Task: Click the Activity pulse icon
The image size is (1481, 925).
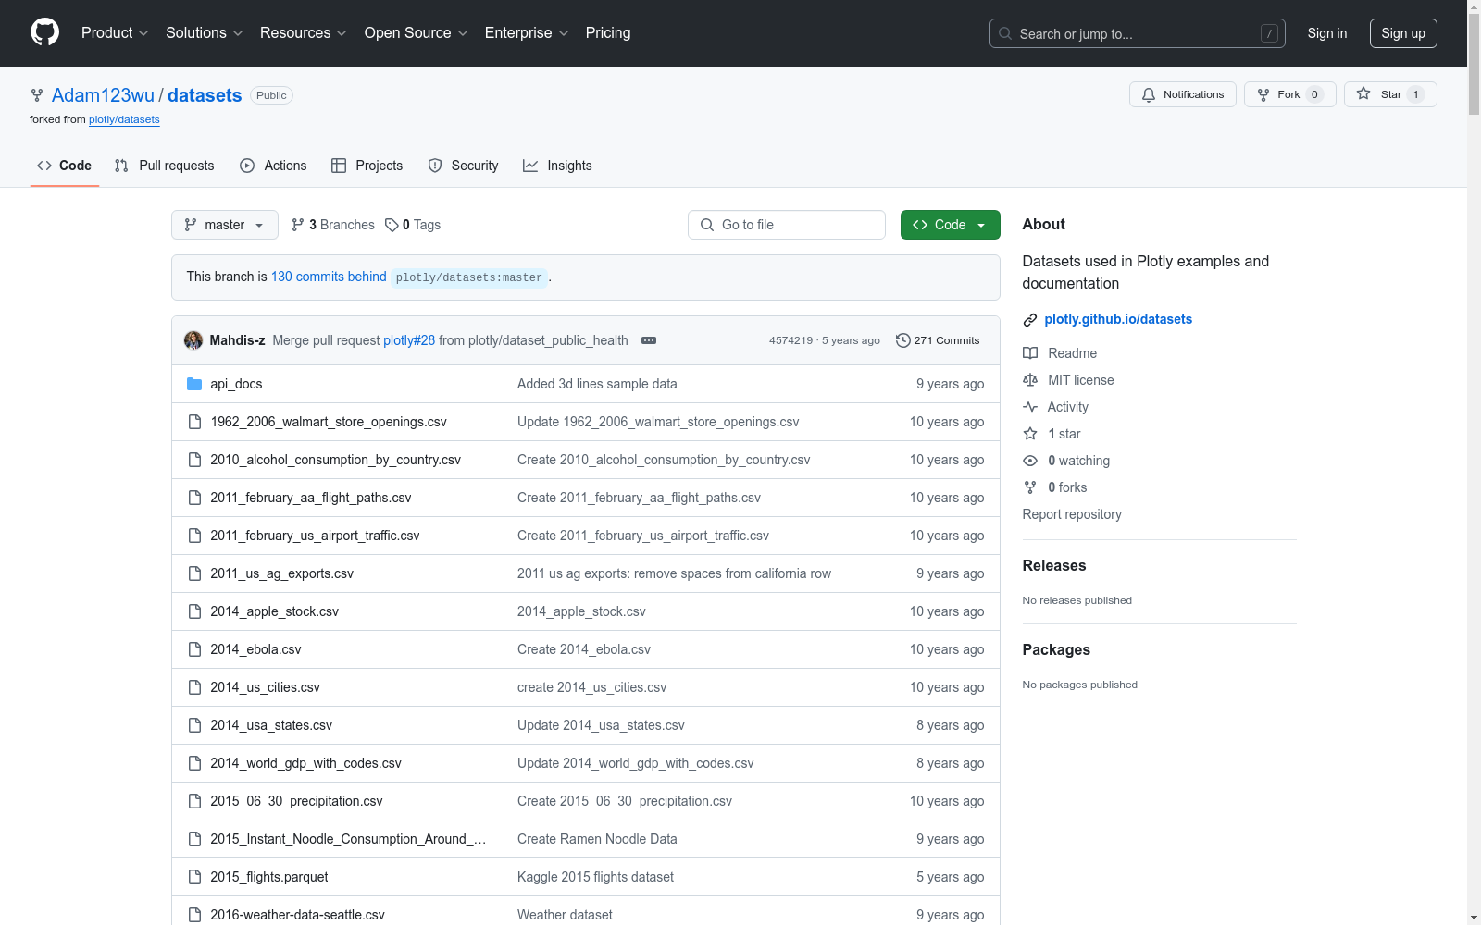Action: (1030, 407)
